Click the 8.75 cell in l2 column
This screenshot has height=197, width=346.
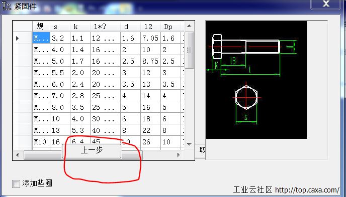[150, 61]
